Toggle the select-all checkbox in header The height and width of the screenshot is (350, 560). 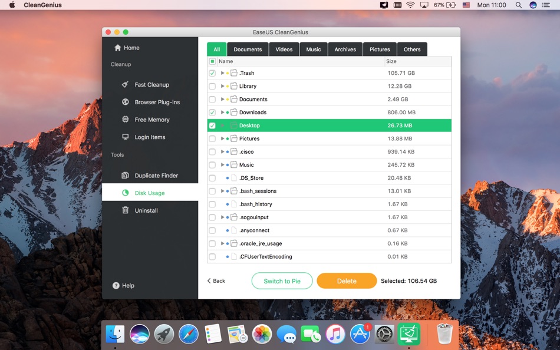[x=212, y=61]
